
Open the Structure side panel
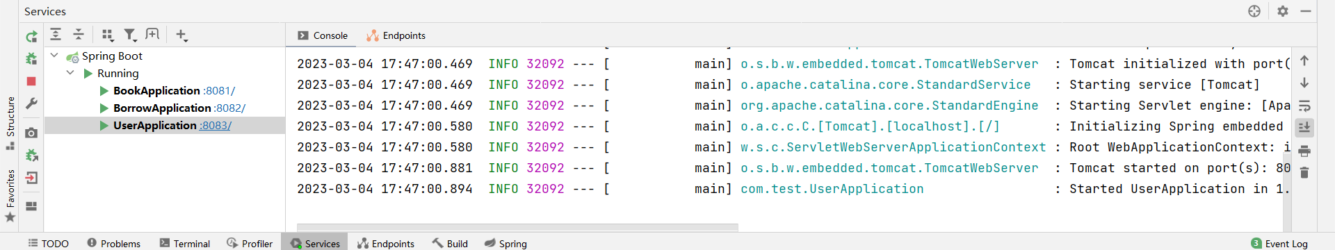pyautogui.click(x=10, y=123)
